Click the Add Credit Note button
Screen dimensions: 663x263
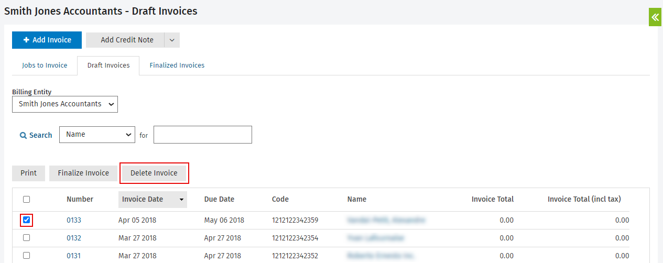[x=125, y=40]
